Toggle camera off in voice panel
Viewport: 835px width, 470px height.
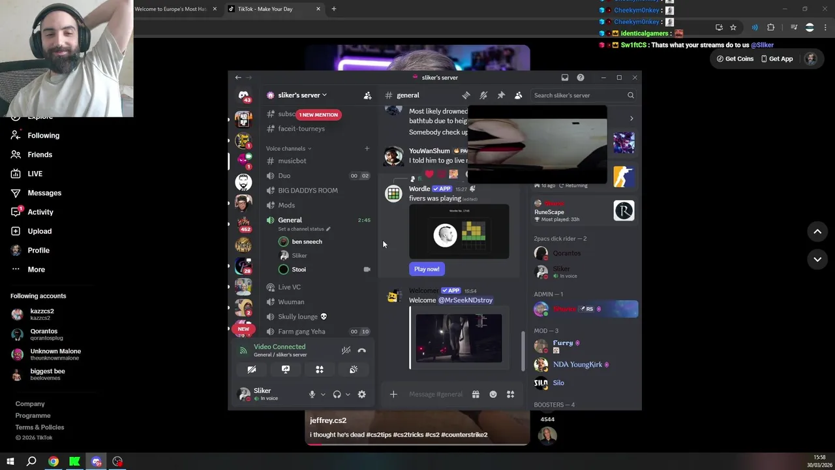click(x=252, y=369)
